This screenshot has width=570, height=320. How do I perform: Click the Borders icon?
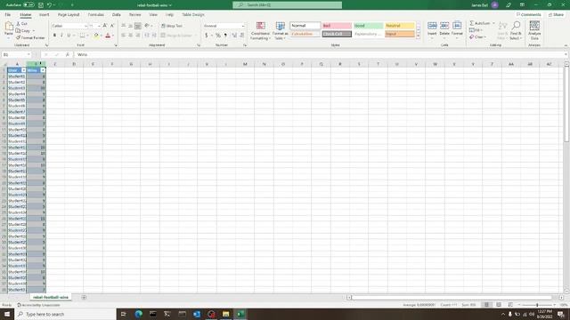pyautogui.click(x=83, y=36)
